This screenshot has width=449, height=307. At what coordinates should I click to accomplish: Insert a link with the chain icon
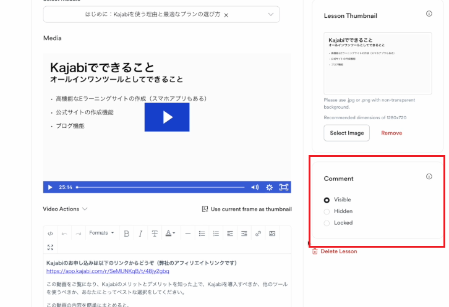(258, 233)
